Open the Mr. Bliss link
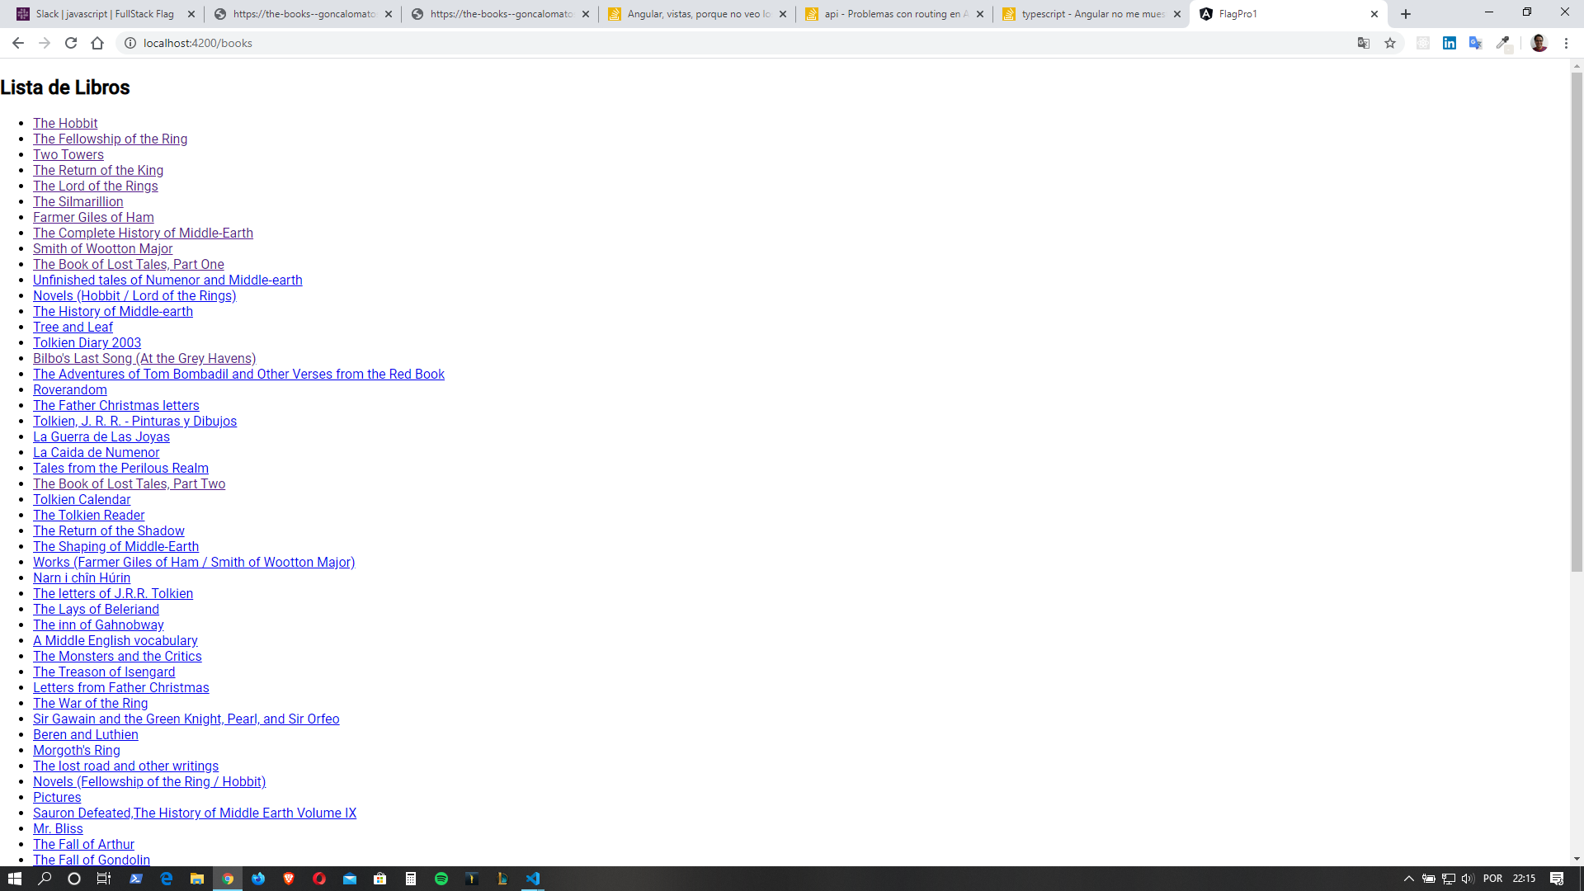The height and width of the screenshot is (891, 1584). point(58,829)
